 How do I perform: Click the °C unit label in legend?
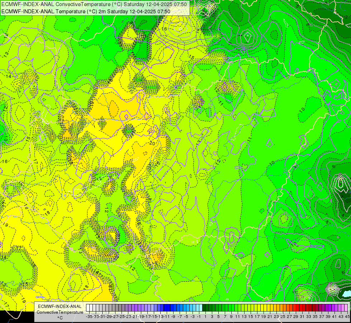coord(60,318)
